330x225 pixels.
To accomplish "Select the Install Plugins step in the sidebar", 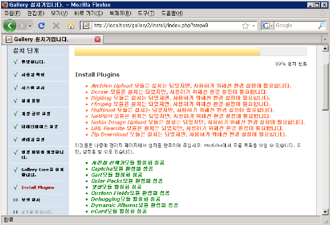I will click(x=38, y=187).
